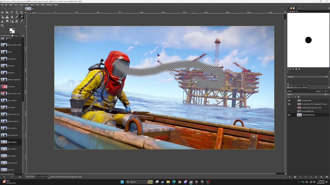Switch to the Channels tab

click(298, 88)
